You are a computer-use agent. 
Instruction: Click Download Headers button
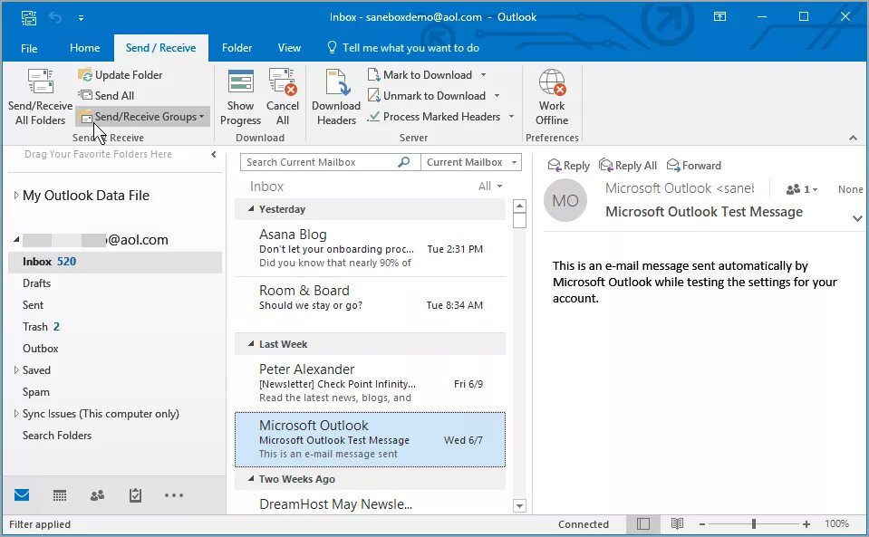pos(336,97)
